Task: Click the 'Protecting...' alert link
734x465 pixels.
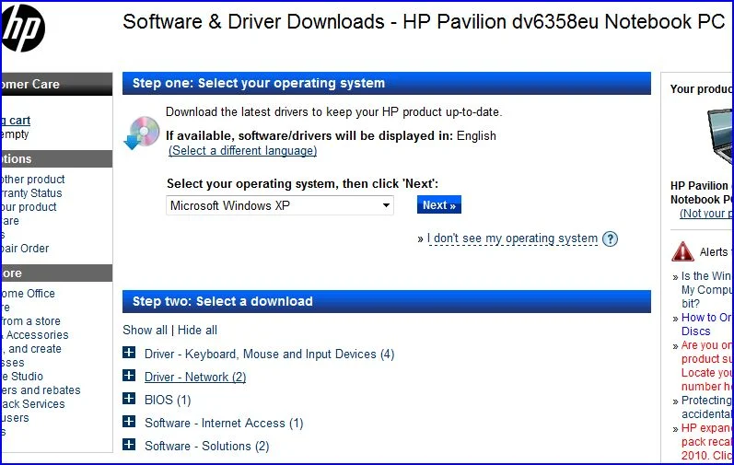Action: (706, 407)
